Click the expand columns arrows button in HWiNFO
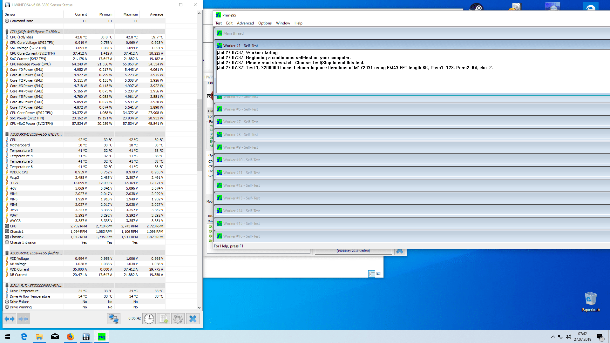 pyautogui.click(x=10, y=319)
